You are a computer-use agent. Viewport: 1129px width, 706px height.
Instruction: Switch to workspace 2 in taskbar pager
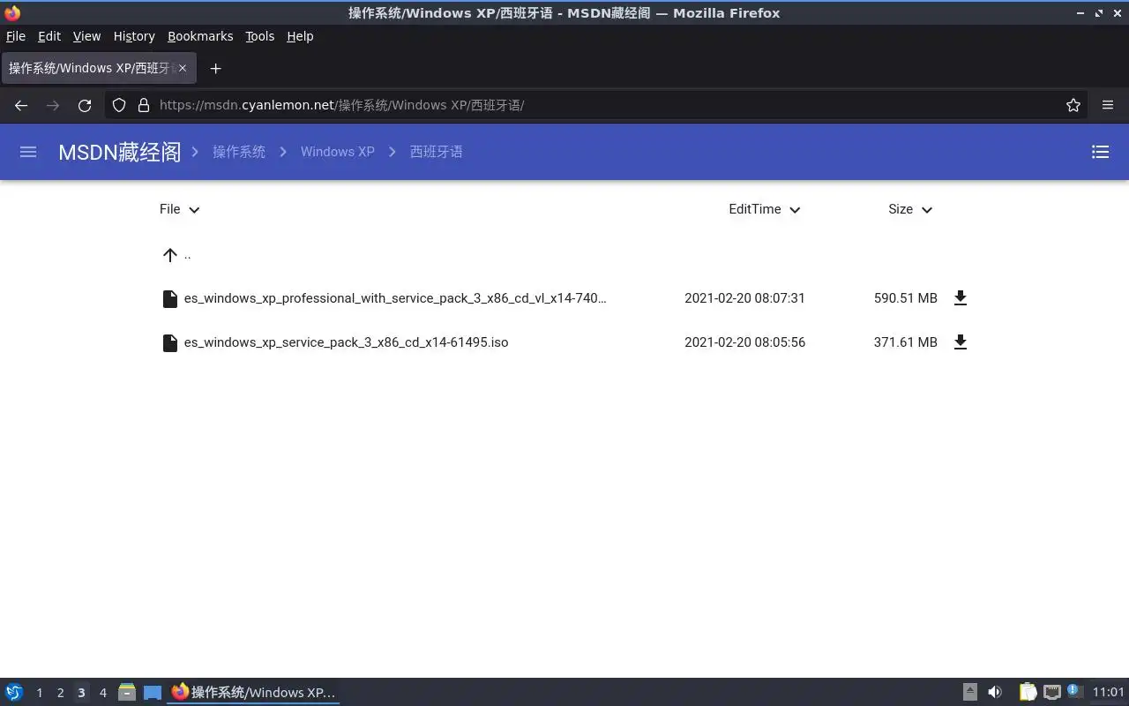click(60, 693)
